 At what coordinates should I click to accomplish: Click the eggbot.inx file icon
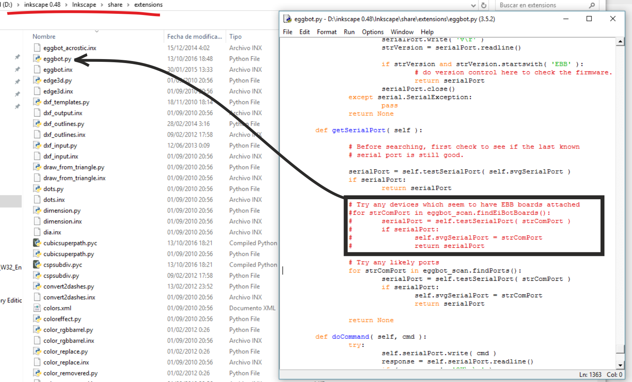pyautogui.click(x=37, y=69)
